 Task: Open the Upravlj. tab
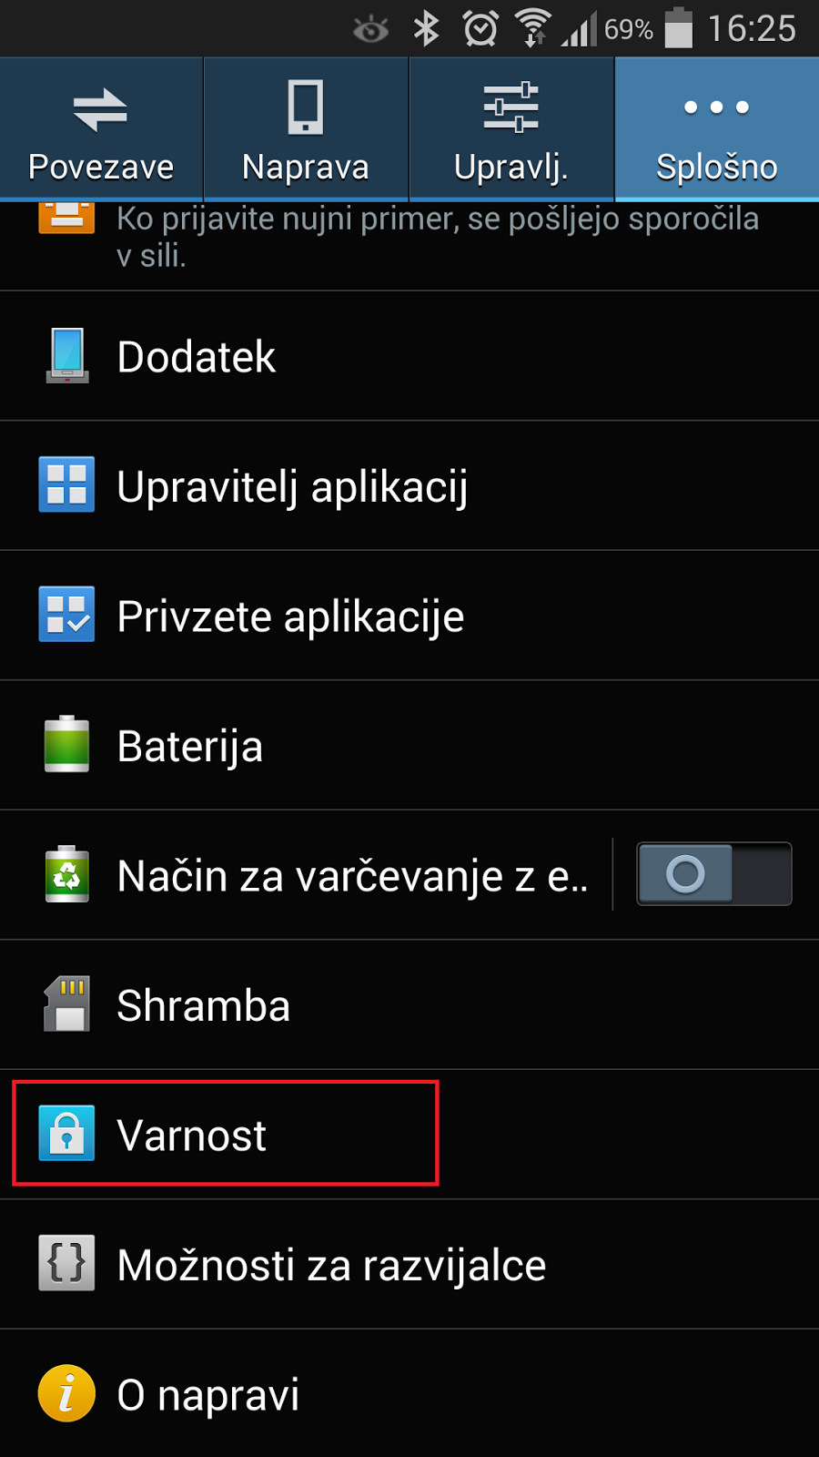tap(511, 128)
